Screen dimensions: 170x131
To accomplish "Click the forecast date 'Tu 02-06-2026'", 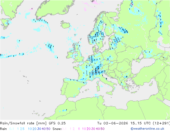I will pos(113,123).
